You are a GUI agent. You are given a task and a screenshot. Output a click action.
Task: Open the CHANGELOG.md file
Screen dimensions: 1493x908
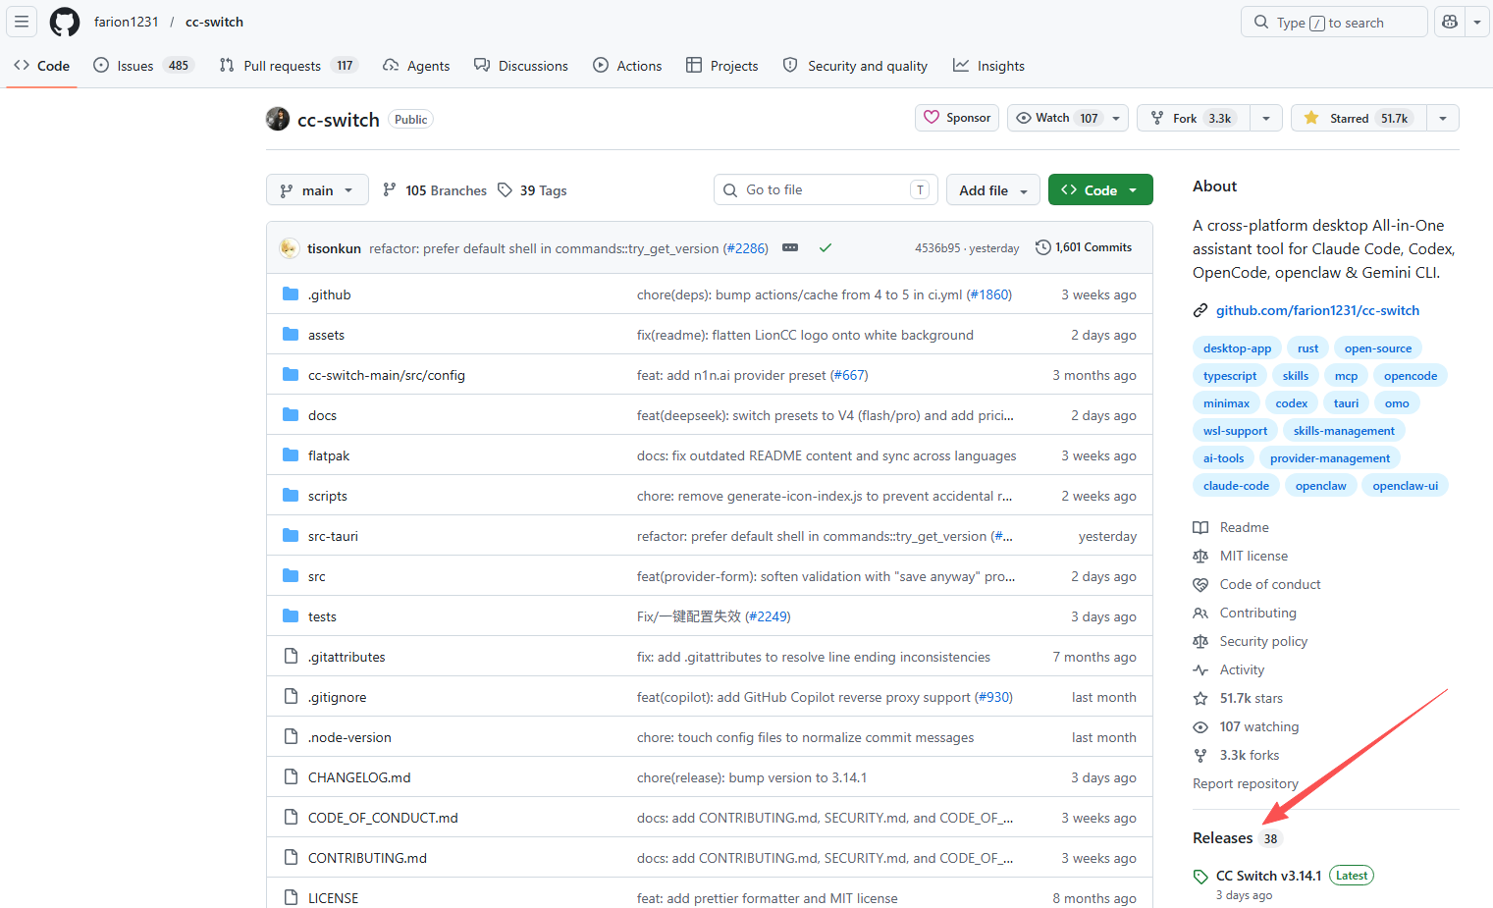pos(359,777)
